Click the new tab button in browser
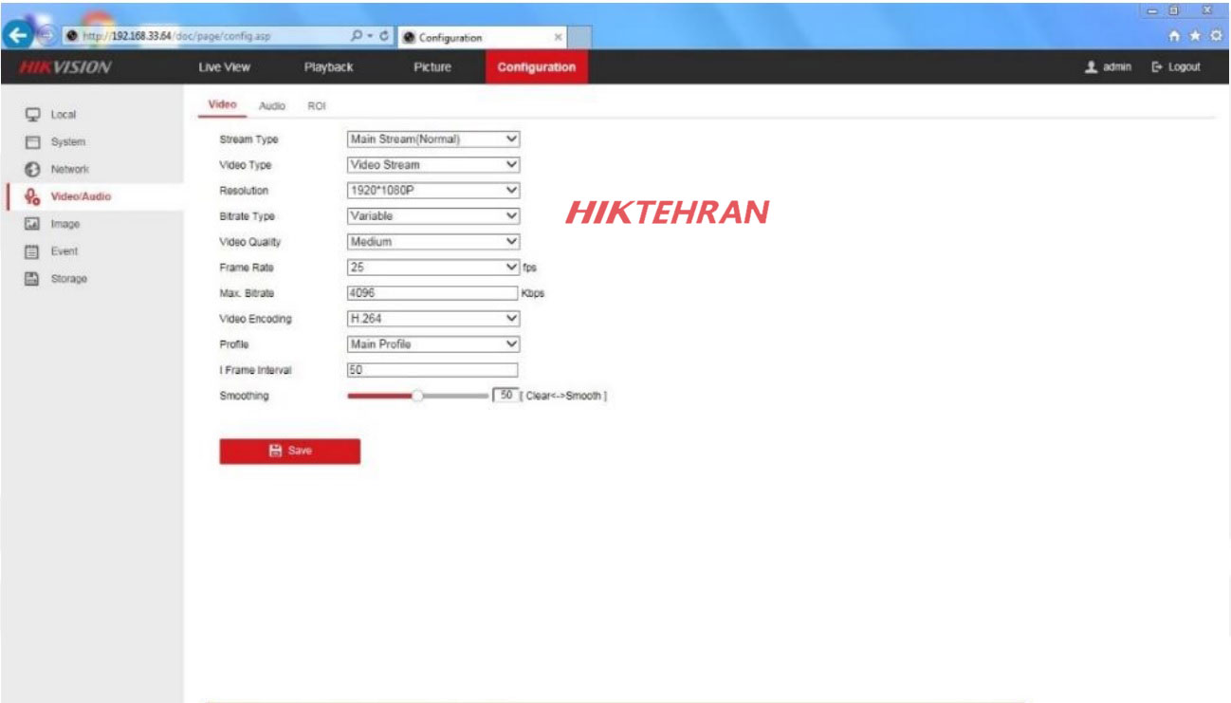 (580, 38)
